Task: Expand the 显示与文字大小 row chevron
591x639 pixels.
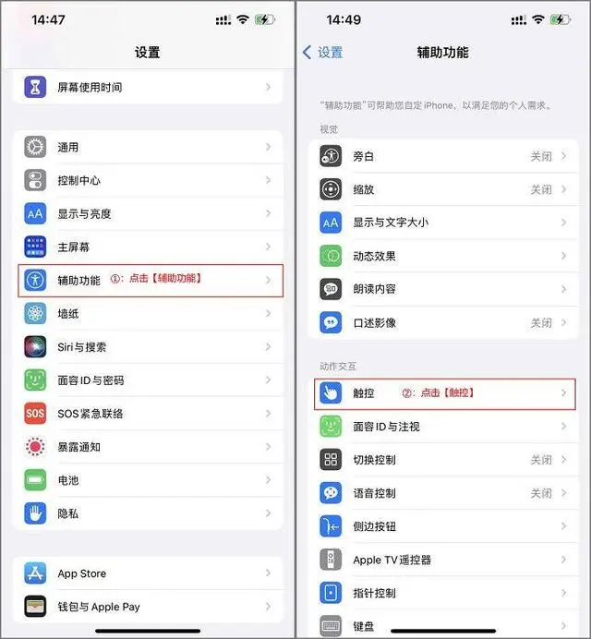Action: coord(563,223)
